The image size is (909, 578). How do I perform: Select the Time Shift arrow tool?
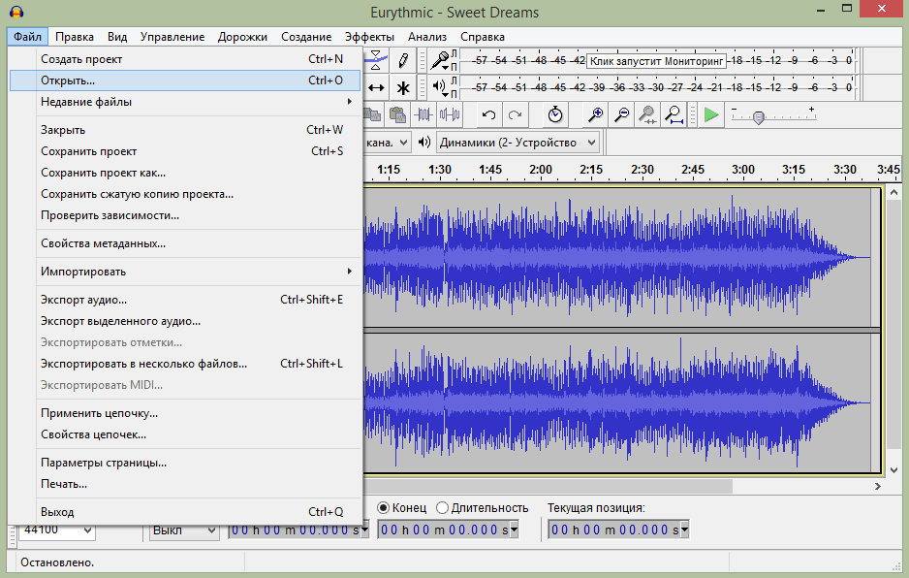pos(376,87)
